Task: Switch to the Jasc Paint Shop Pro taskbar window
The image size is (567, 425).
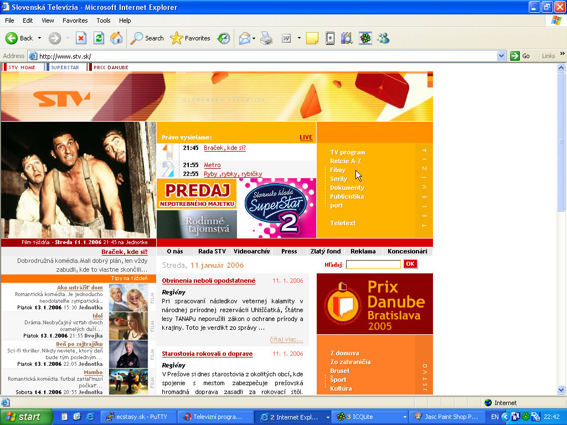Action: click(x=447, y=417)
